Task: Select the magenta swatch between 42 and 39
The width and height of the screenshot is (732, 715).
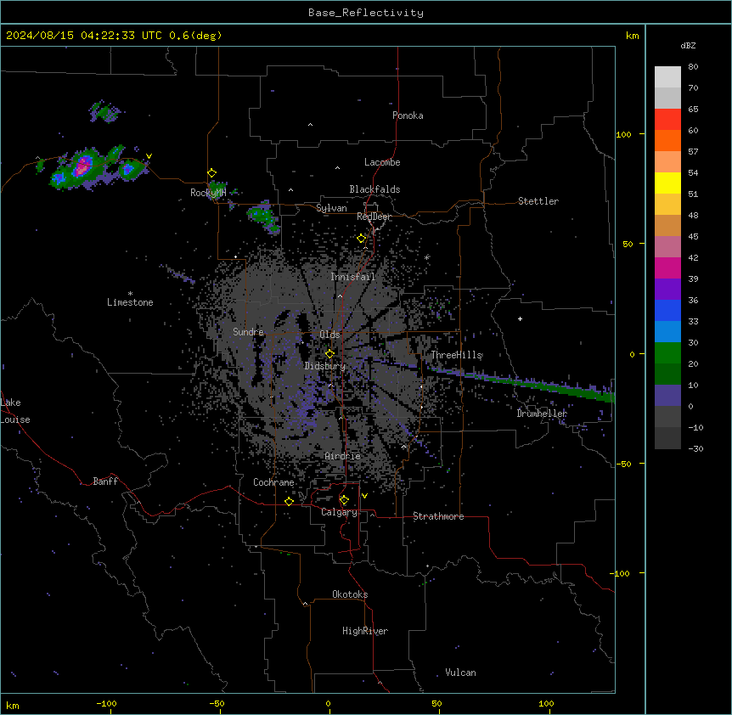Action: click(667, 267)
